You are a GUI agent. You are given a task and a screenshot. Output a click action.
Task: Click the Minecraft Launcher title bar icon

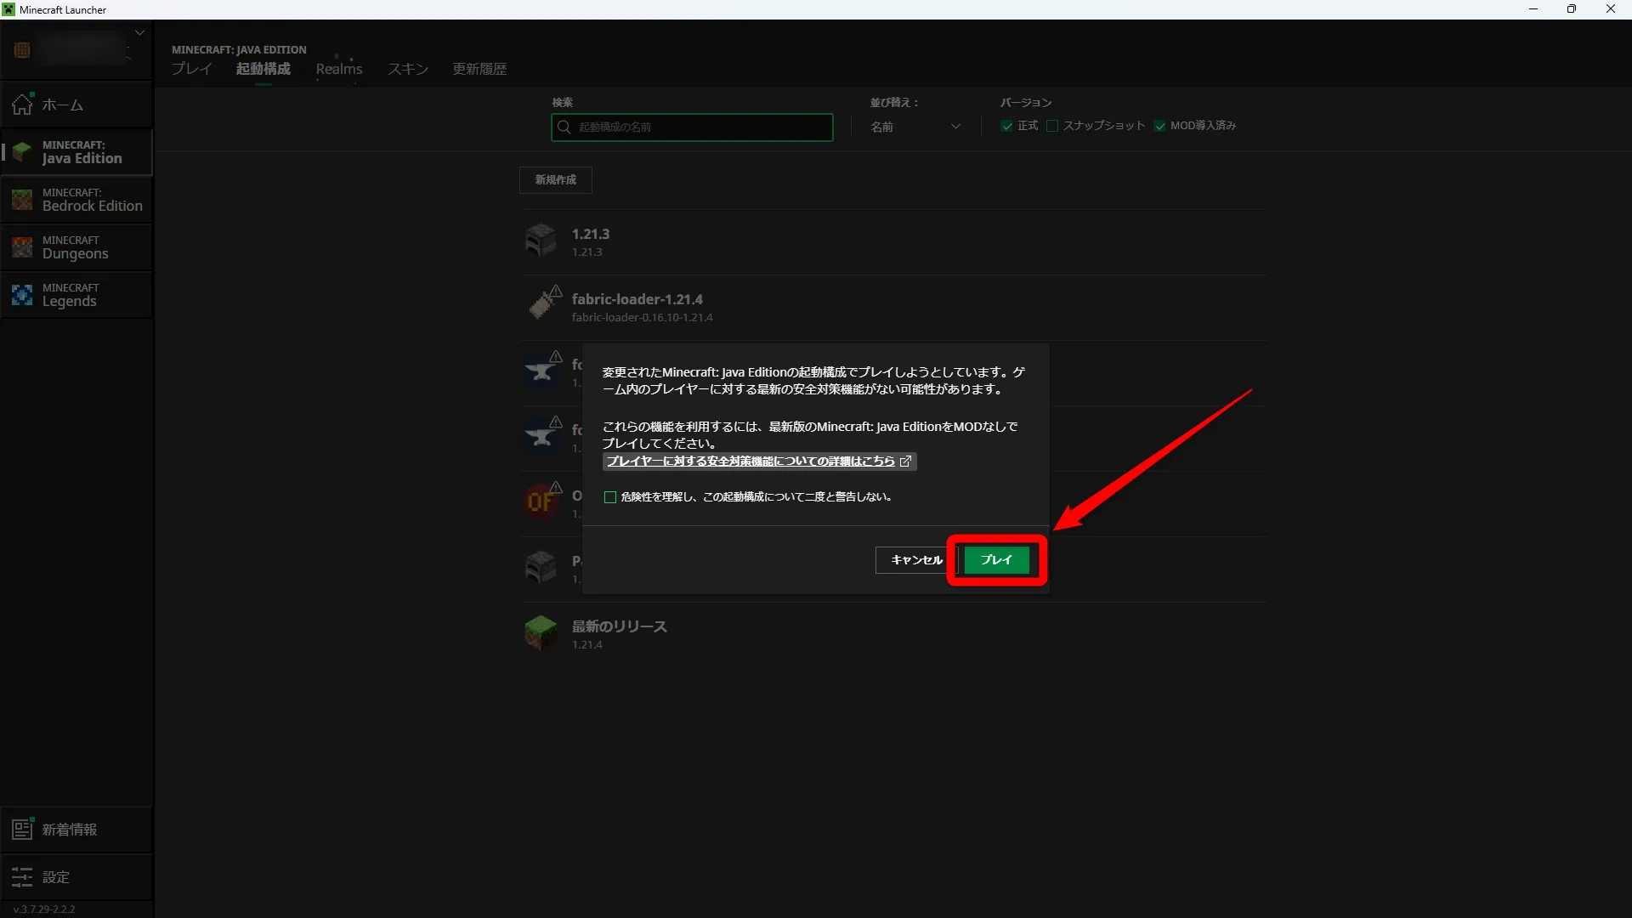[x=8, y=9]
